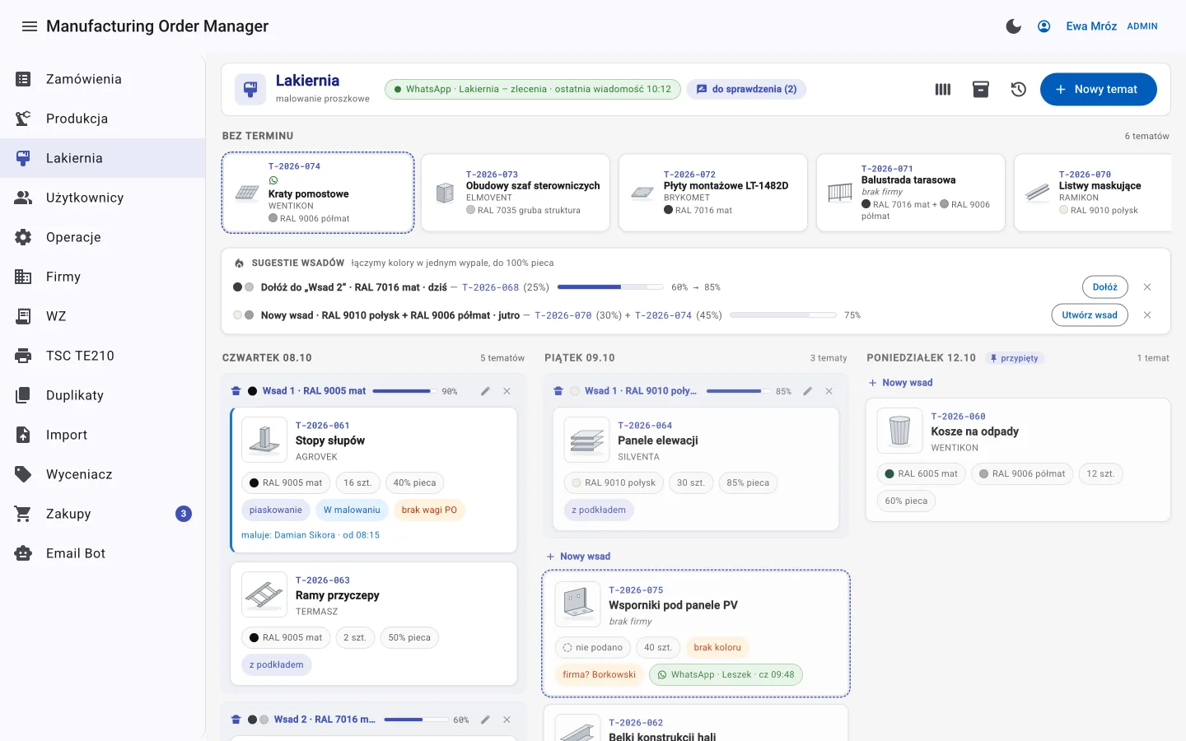1186x741 pixels.
Task: Open Email Bot sidebar item
Action: click(x=102, y=553)
